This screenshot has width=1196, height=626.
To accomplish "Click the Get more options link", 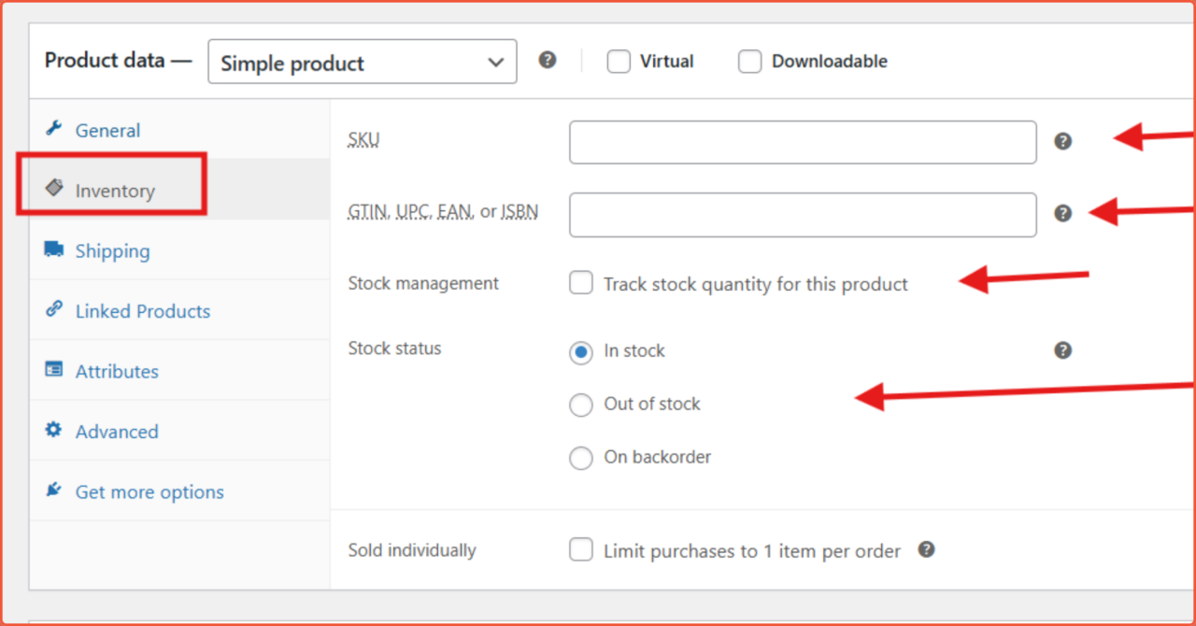I will click(149, 491).
